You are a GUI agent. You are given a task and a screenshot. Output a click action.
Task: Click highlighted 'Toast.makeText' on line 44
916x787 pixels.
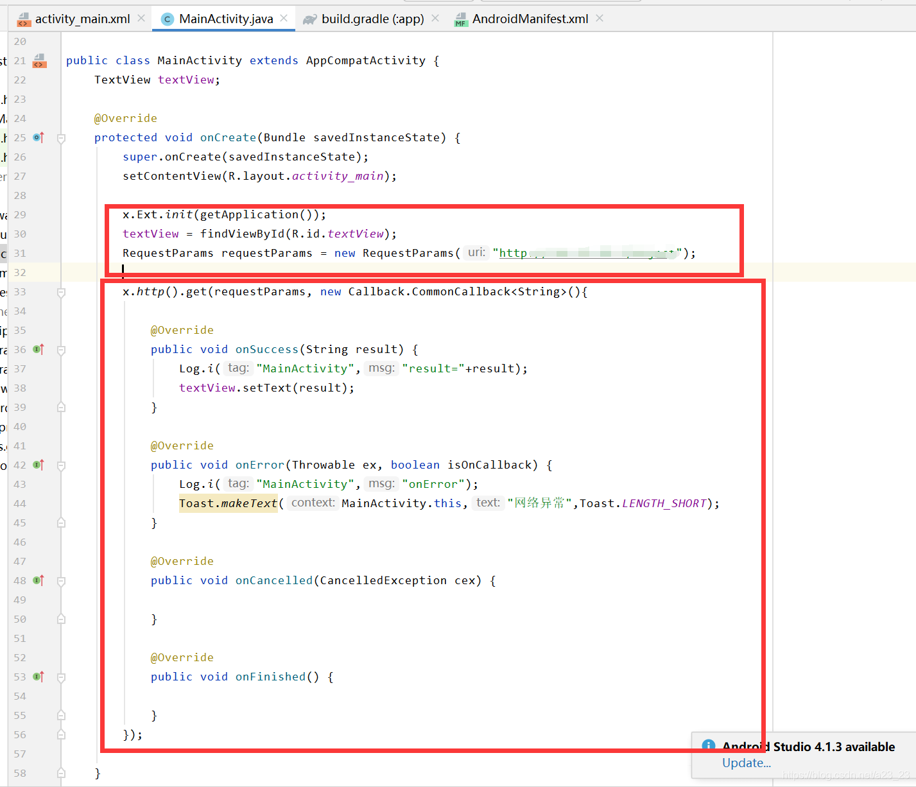pos(228,503)
